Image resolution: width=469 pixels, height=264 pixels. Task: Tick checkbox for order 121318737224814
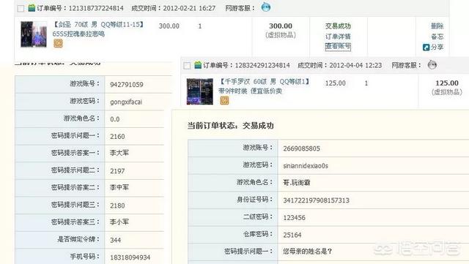tap(21, 8)
